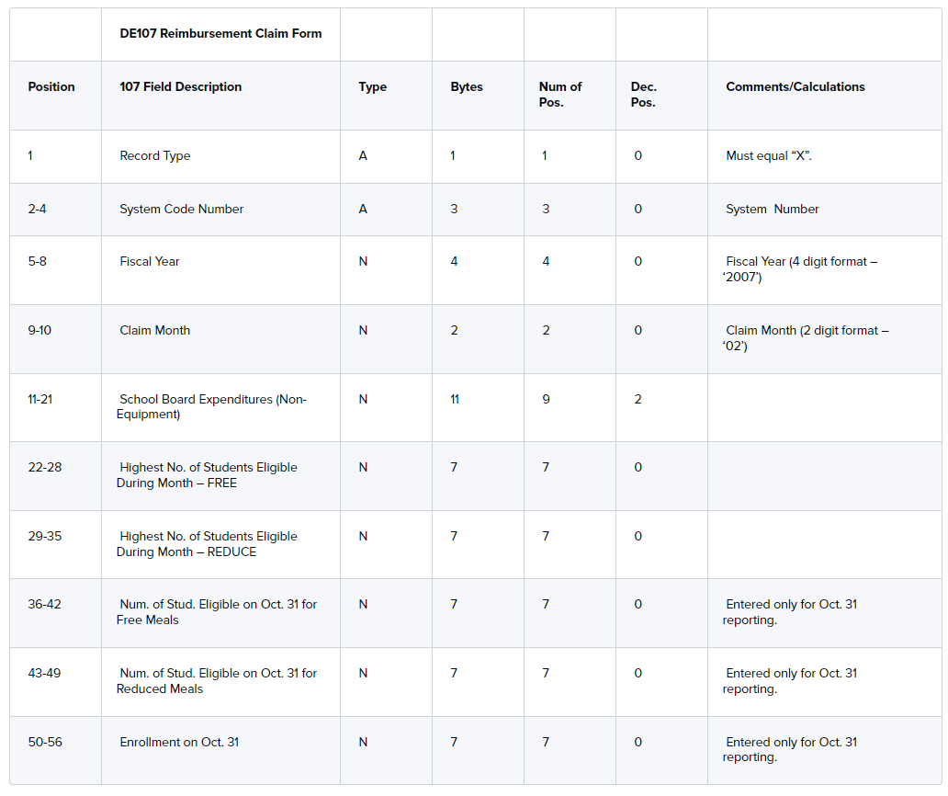Select the Comments/Calculations header cell
948x796 pixels.
(796, 87)
